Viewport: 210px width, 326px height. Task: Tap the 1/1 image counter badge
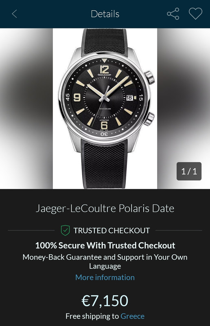(x=189, y=171)
